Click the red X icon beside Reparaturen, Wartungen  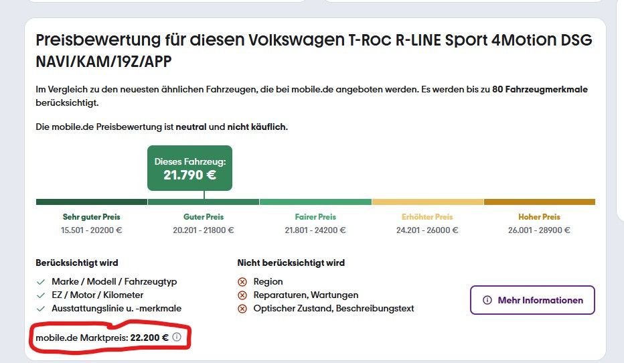coord(242,295)
